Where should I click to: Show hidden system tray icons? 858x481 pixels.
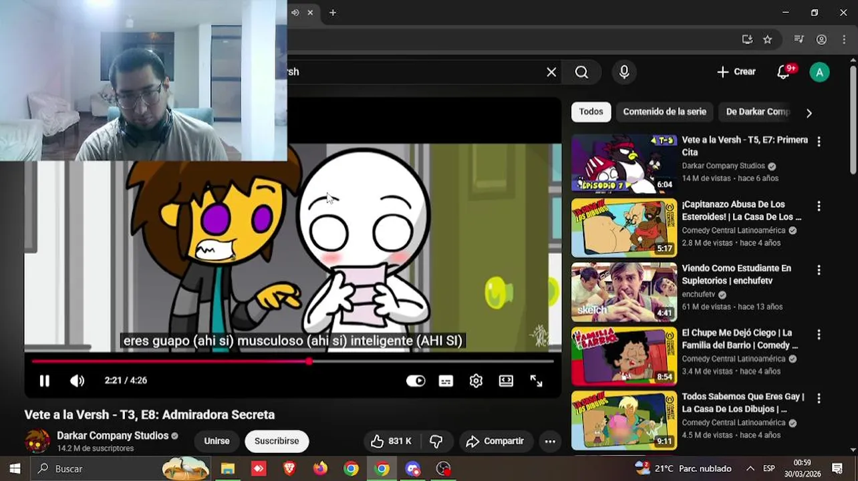750,469
